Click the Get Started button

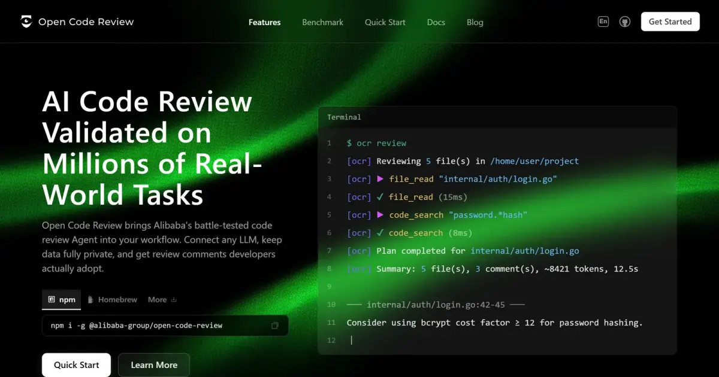coord(670,22)
